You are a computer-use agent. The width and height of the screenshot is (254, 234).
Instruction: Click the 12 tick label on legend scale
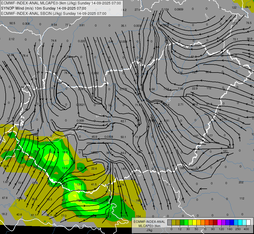tap(180, 229)
